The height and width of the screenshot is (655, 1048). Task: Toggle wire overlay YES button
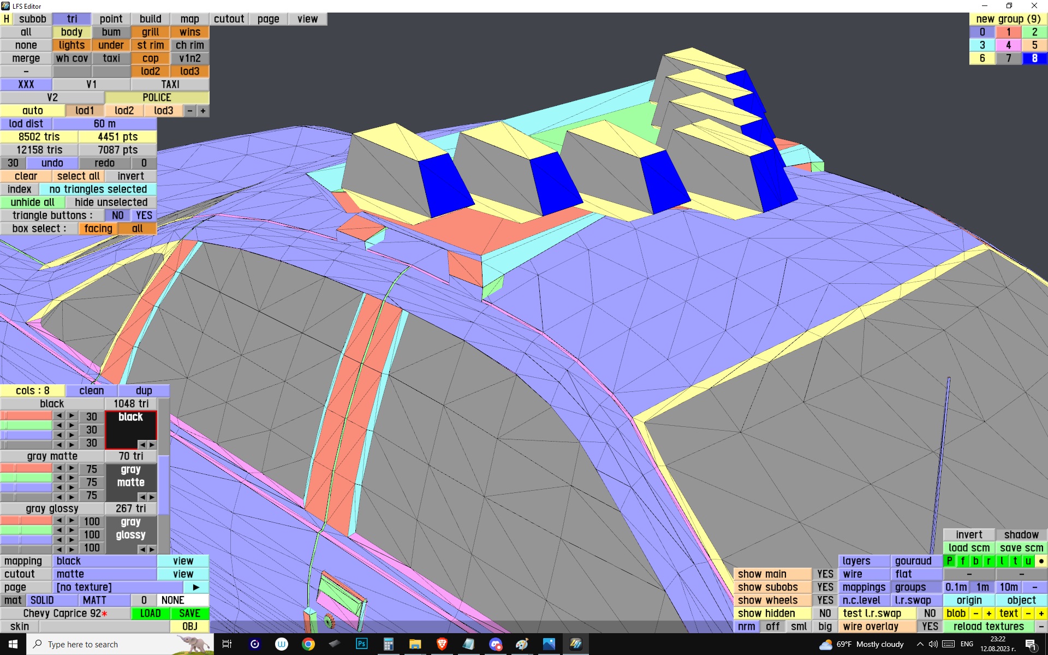point(930,627)
